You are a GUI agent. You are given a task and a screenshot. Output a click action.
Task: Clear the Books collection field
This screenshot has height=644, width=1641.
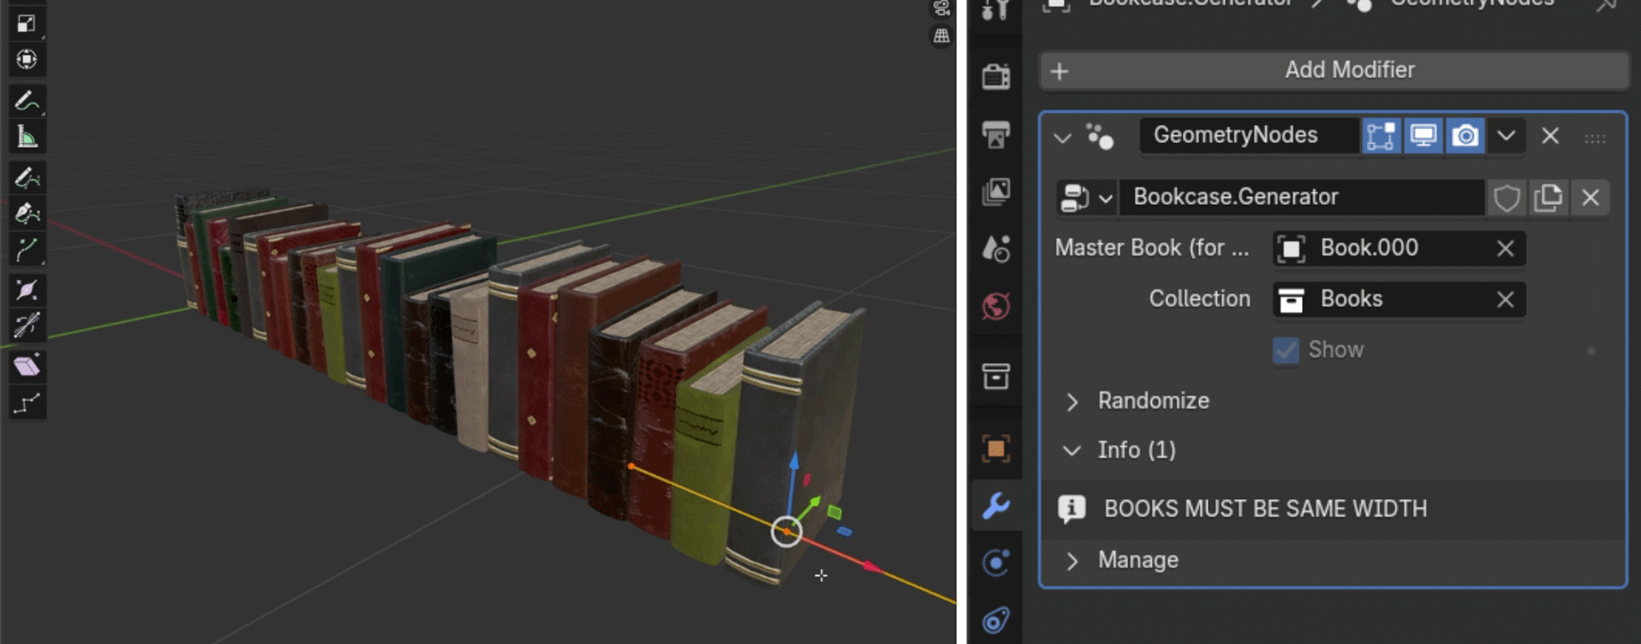(x=1505, y=300)
